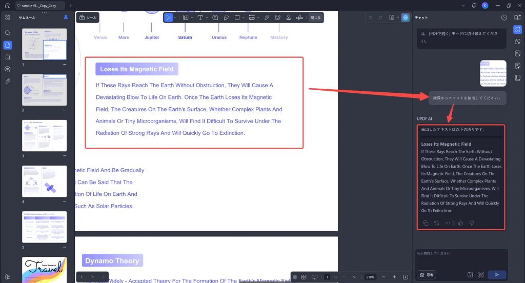
Task: Dislike the AI response with thumbs down
Action: 472,223
